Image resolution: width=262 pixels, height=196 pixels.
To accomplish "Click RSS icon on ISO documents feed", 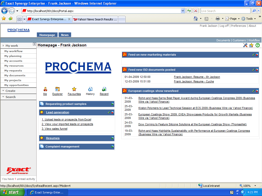I will (x=125, y=69).
